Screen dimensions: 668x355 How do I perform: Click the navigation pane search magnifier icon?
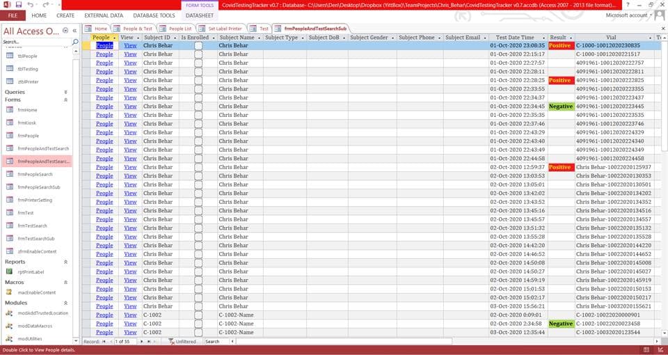point(75,42)
